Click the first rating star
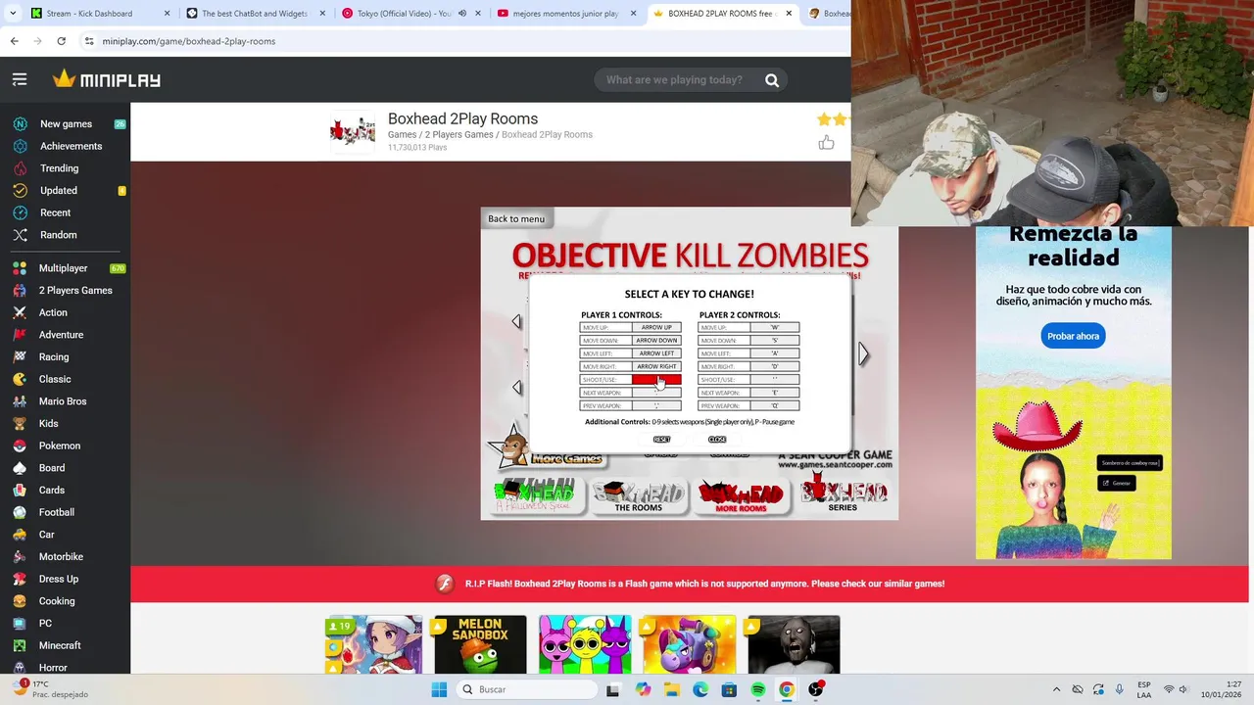The height and width of the screenshot is (705, 1254). coord(824,119)
